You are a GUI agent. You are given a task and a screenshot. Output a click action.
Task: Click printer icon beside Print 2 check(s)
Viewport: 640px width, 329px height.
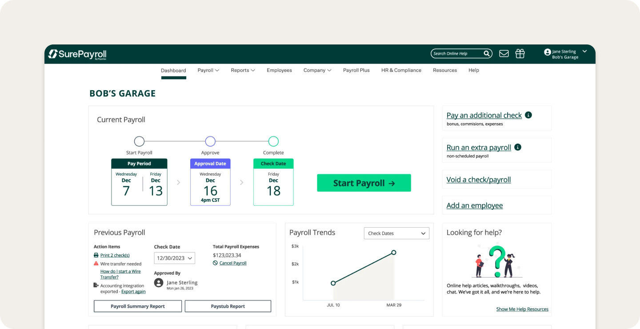click(96, 255)
